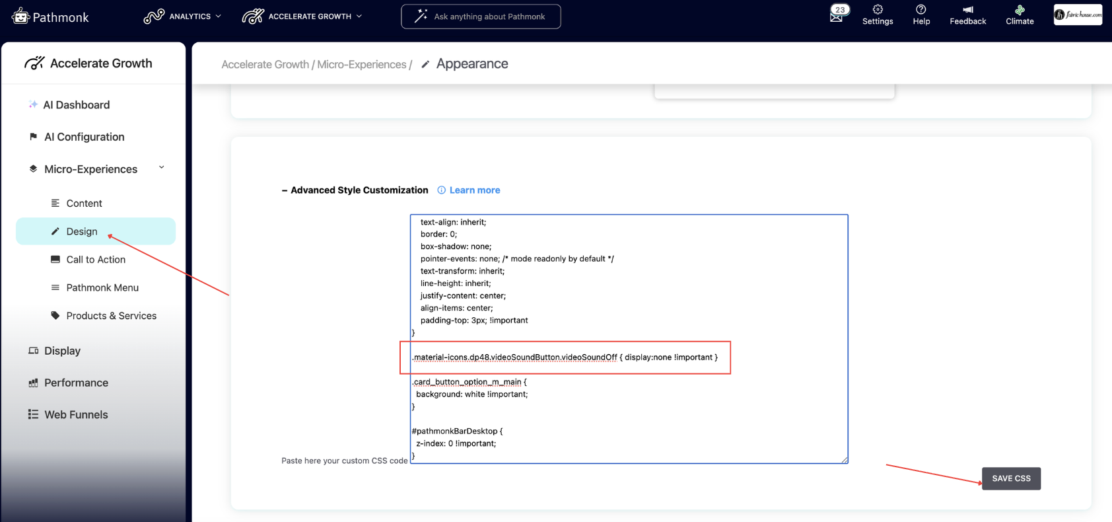
Task: Open the Learn more link
Action: tap(475, 190)
